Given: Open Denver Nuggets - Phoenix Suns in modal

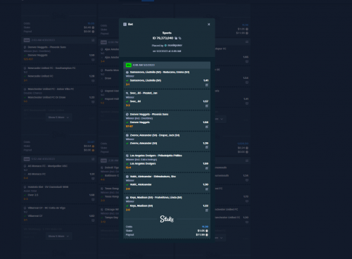Looking at the screenshot, I should [x=149, y=114].
